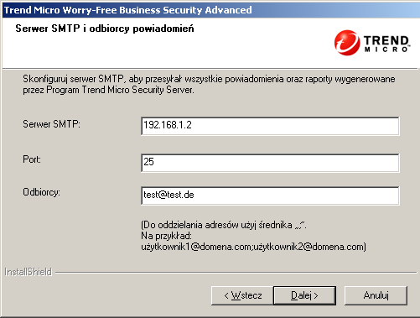
Task: Click the 'Do oddzielania adresów' hint line
Action: (x=224, y=225)
